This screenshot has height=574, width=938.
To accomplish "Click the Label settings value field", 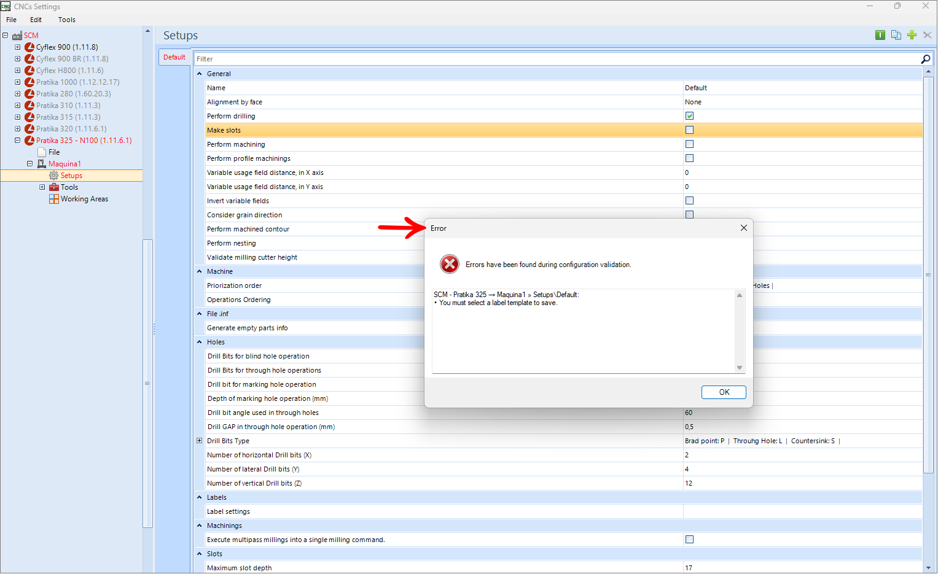I will [x=803, y=511].
